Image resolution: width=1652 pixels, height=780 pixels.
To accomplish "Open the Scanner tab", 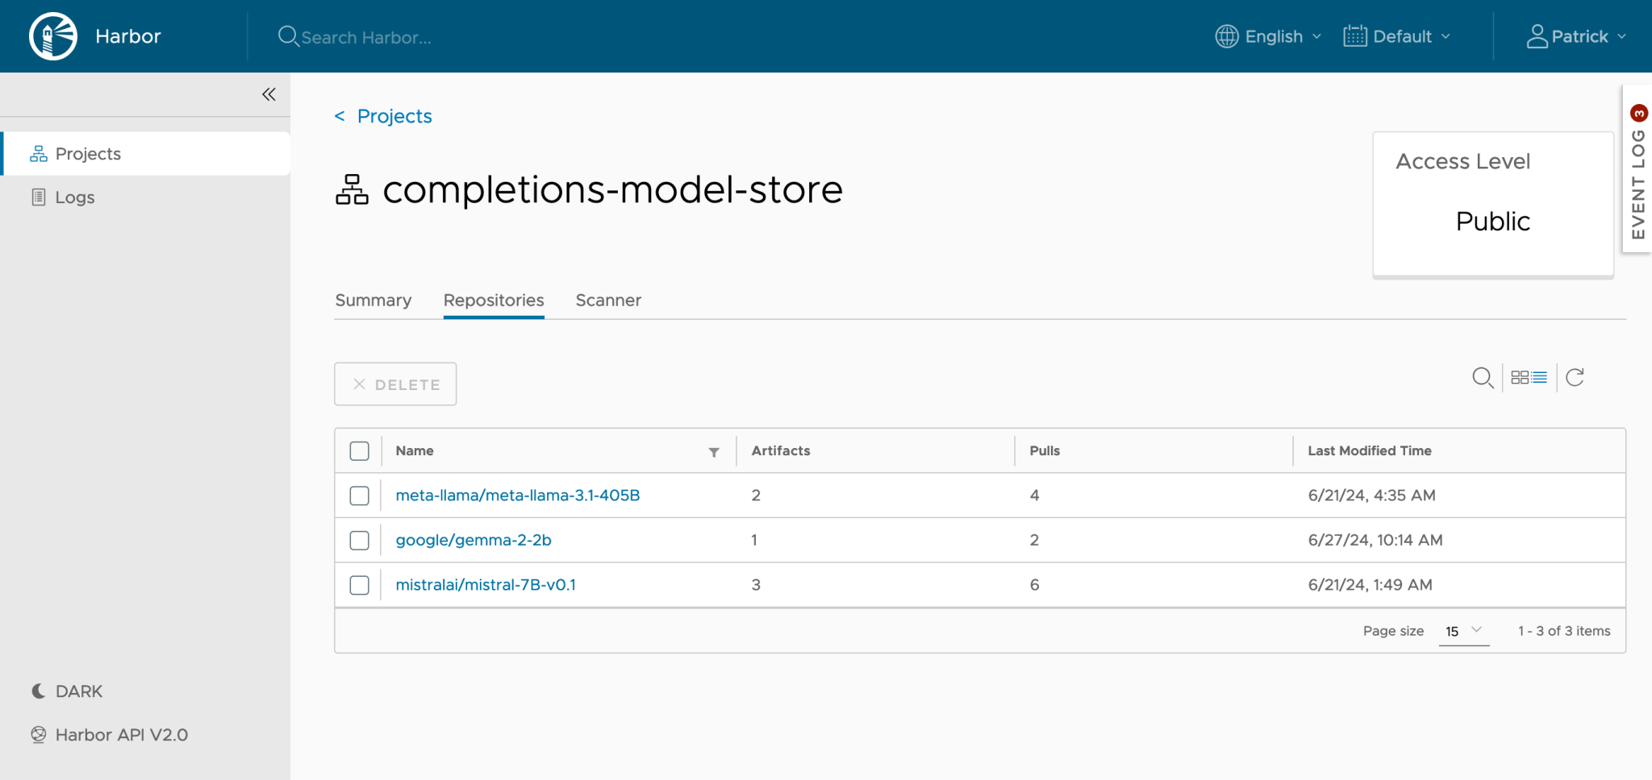I will coord(608,301).
